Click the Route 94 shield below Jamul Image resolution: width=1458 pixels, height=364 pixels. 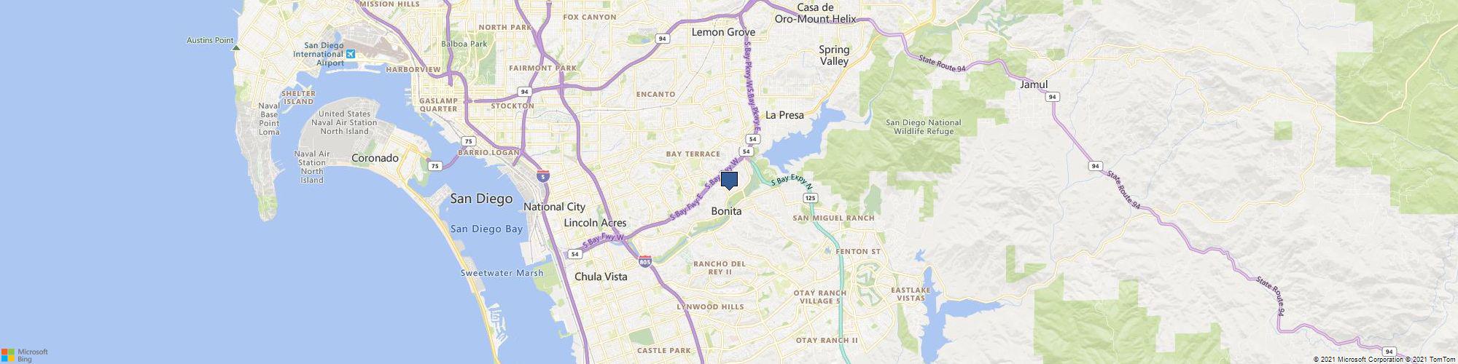[x=1051, y=96]
